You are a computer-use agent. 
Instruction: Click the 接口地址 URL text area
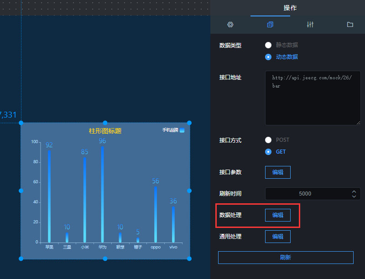313,98
